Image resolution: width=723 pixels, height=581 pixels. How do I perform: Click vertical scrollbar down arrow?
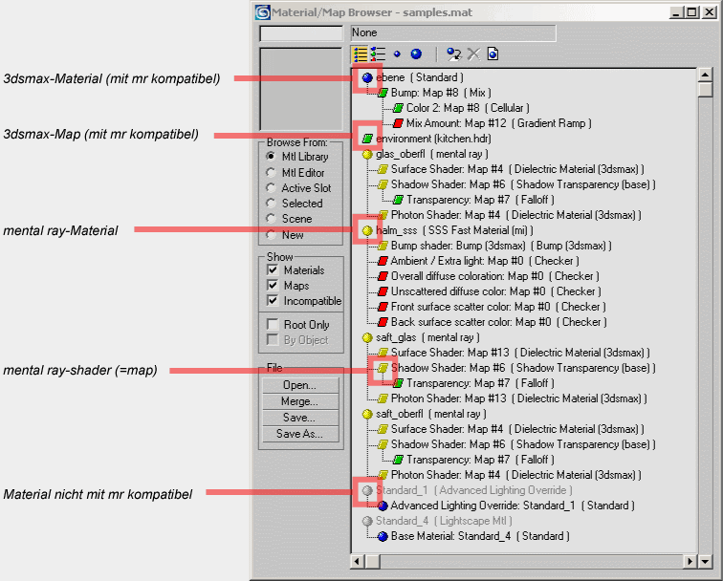(706, 561)
